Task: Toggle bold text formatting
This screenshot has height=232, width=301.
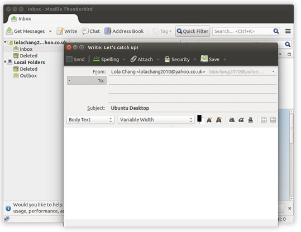Action: [x=232, y=120]
